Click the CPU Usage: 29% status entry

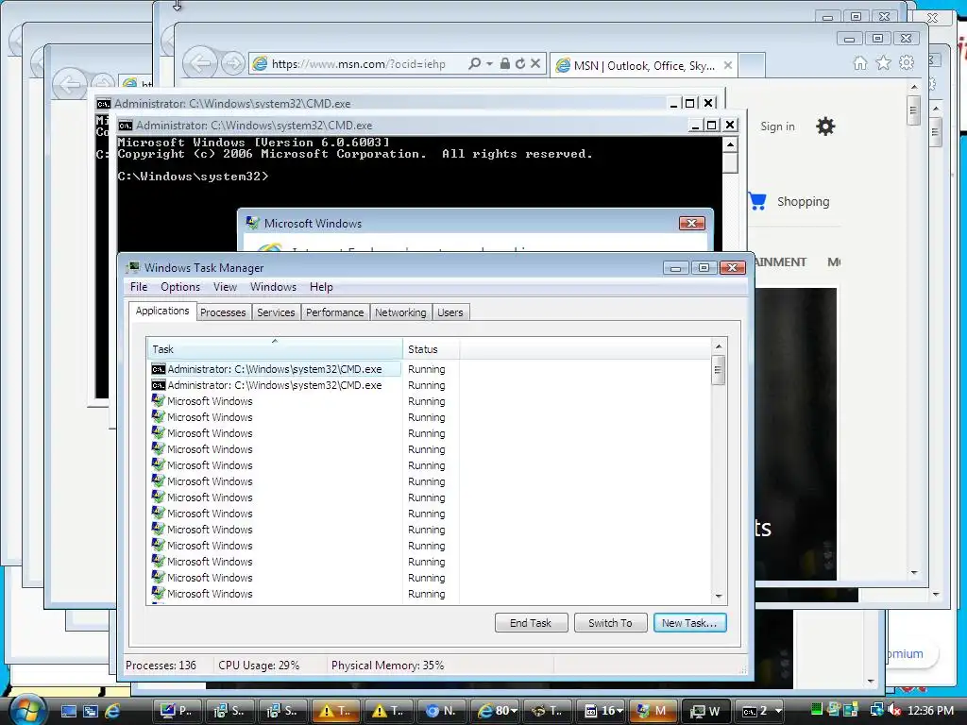(x=259, y=666)
